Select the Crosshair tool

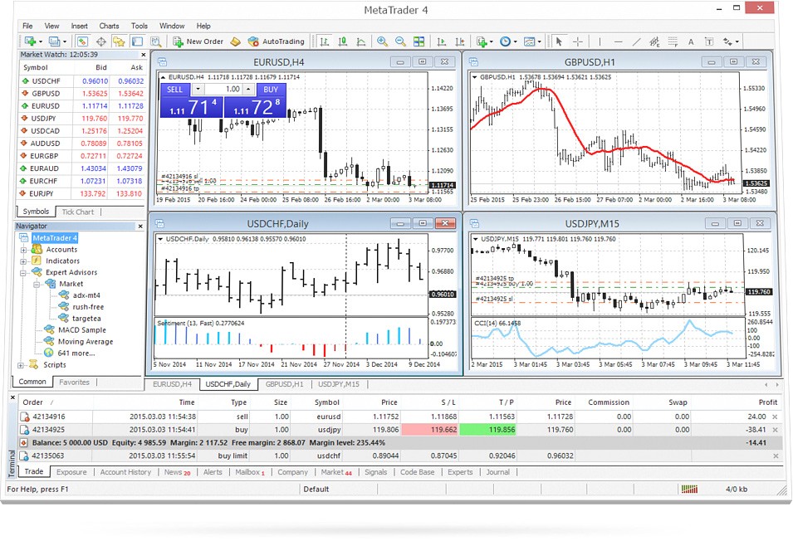[576, 41]
